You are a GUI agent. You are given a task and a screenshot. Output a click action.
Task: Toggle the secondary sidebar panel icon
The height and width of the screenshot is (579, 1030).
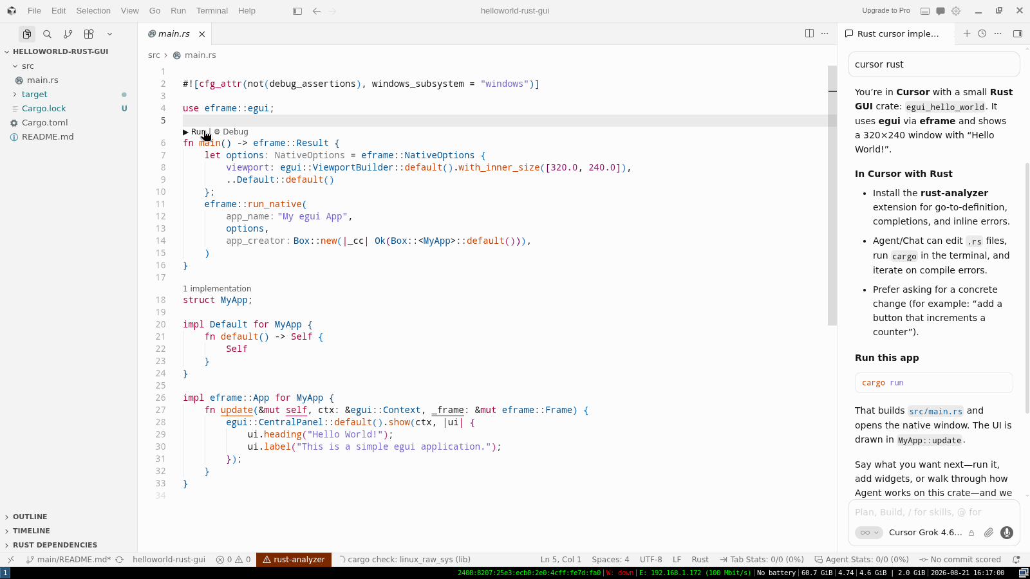pos(1018,33)
